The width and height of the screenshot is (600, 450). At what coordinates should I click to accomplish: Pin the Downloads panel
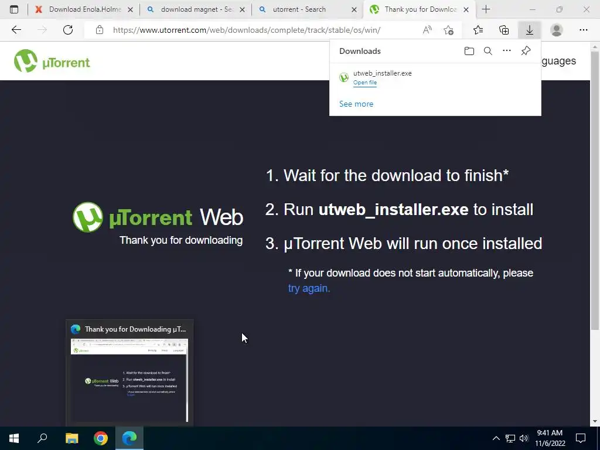point(526,51)
